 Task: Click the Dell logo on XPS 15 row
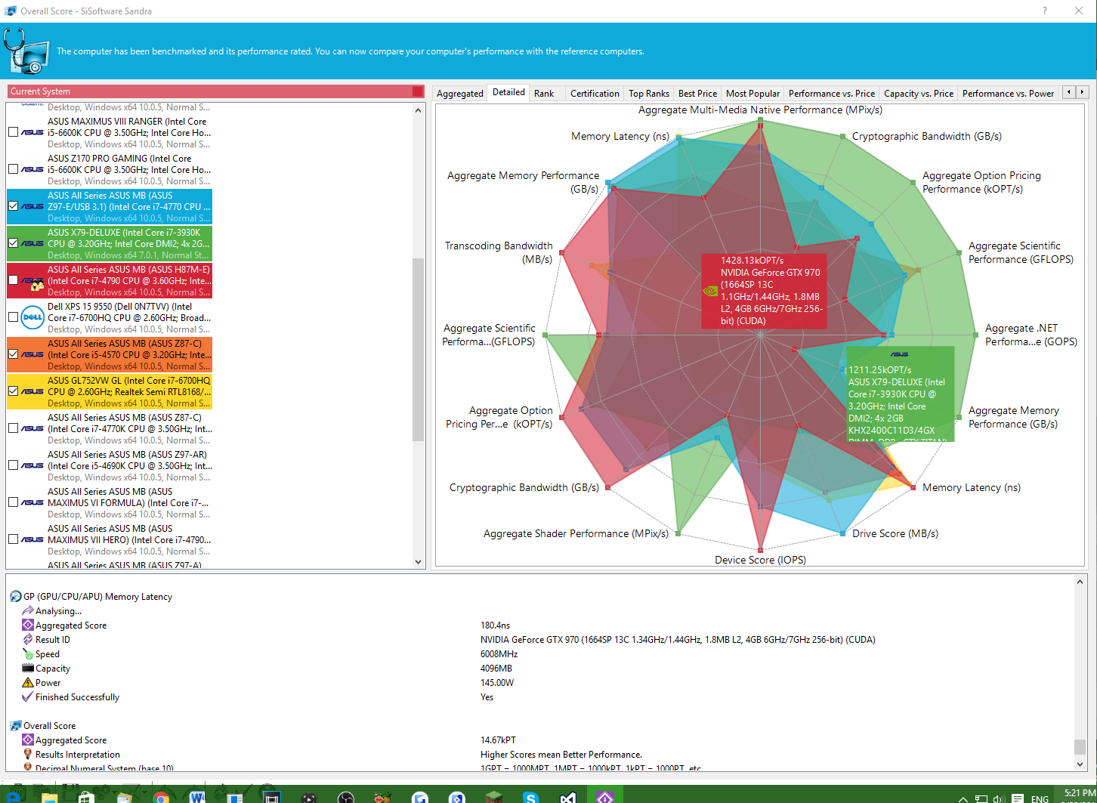(32, 317)
